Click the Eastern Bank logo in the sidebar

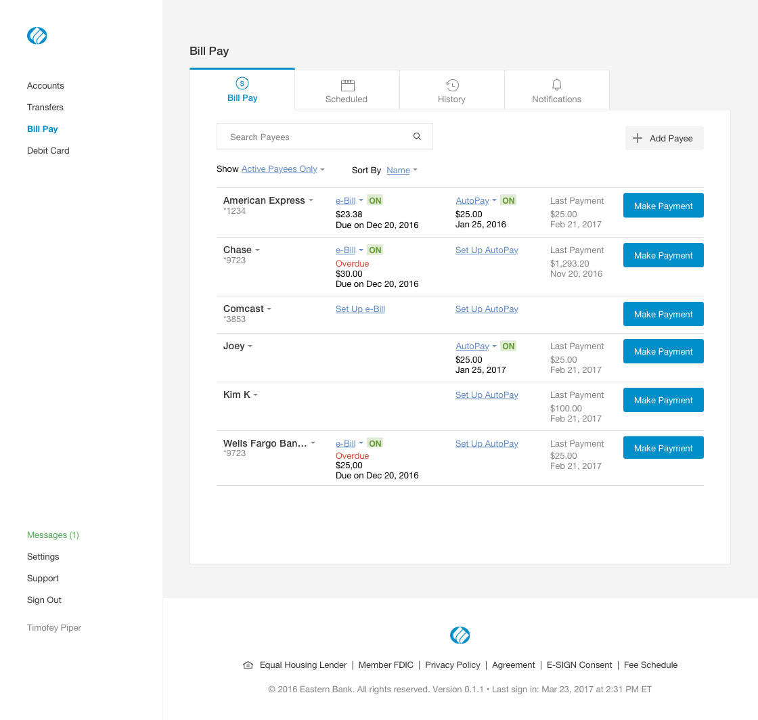[37, 35]
